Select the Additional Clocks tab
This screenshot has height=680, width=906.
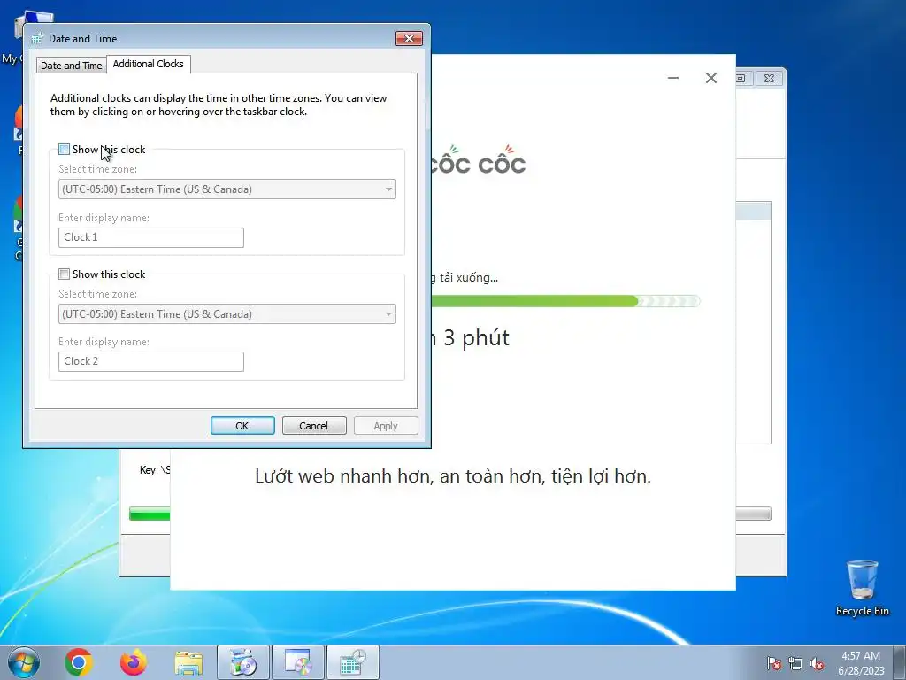149,64
